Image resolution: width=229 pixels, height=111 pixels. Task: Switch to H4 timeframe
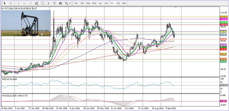(x=106, y=3)
